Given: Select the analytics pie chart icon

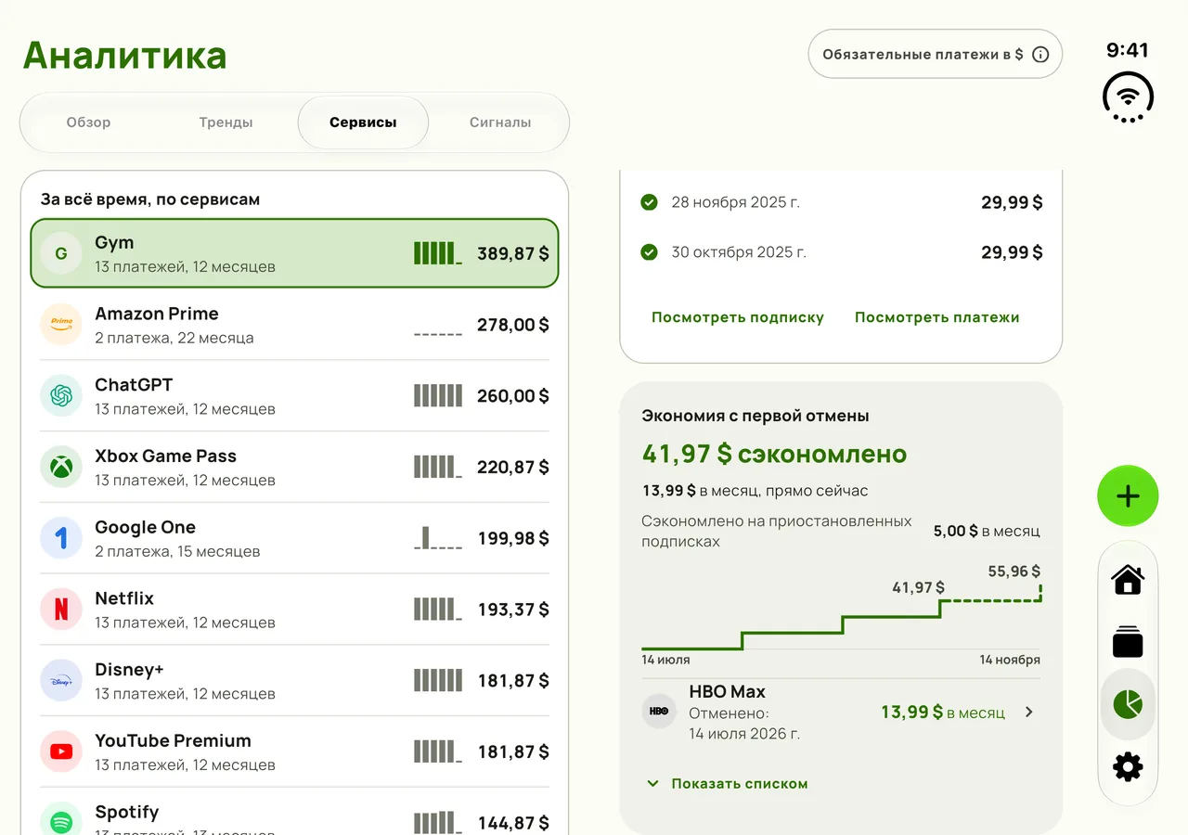Looking at the screenshot, I should (1128, 704).
